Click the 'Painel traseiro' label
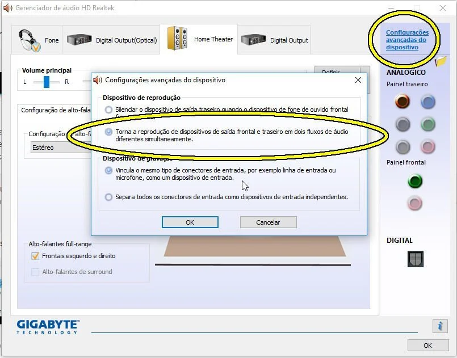 coord(407,84)
